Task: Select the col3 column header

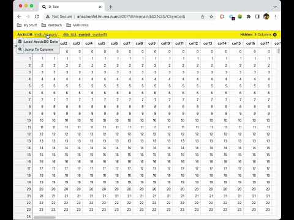Action: 76,43
